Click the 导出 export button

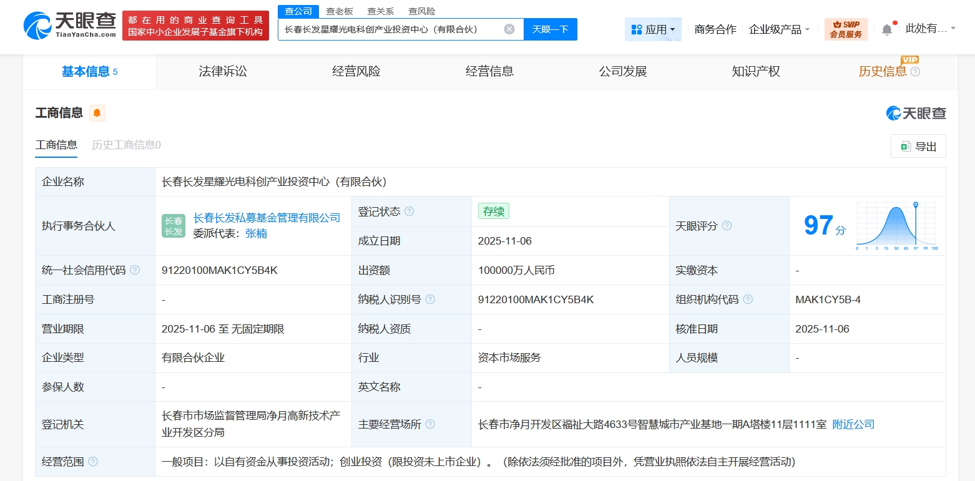tap(918, 147)
